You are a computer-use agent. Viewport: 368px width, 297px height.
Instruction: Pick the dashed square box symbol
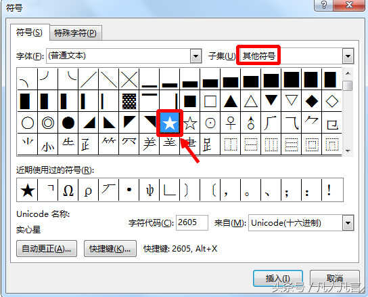coord(311,144)
